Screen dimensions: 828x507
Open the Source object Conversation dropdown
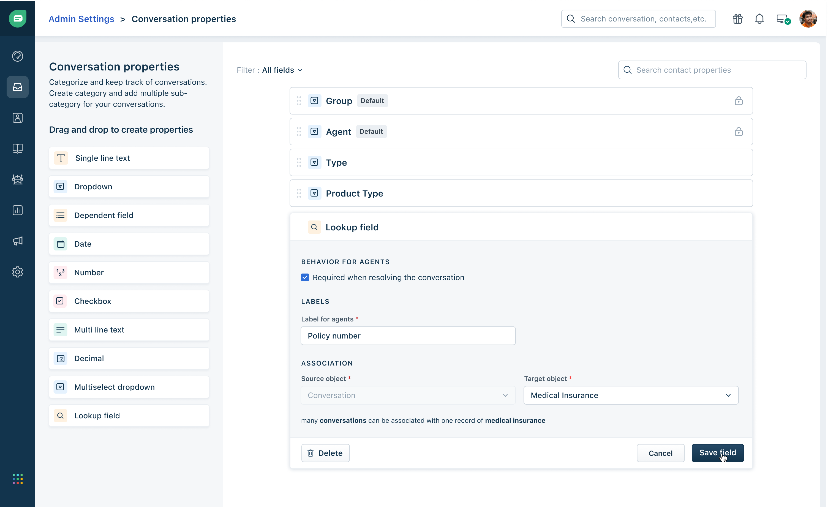click(x=408, y=396)
